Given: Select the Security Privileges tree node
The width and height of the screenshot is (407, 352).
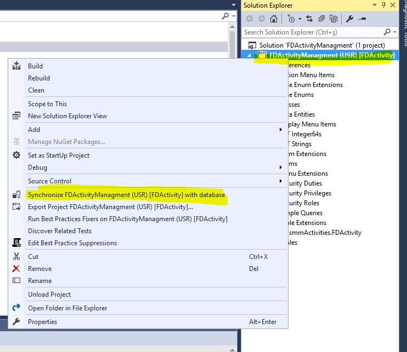Looking at the screenshot, I should tap(310, 193).
